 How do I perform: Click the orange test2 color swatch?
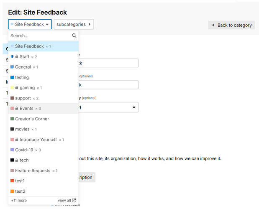click(12, 191)
